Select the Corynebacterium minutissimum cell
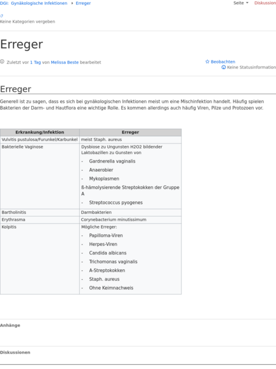Image resolution: width=276 pixels, height=369 pixels. coord(130,219)
